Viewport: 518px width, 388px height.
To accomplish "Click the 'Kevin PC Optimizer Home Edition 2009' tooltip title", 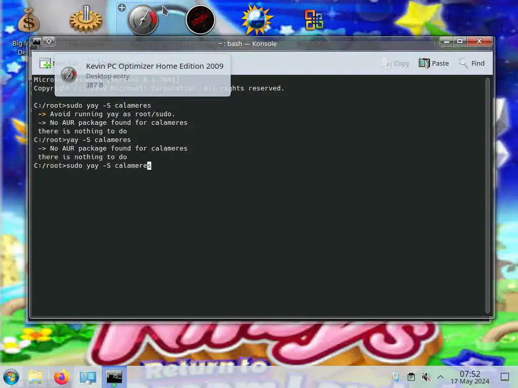I will [155, 66].
